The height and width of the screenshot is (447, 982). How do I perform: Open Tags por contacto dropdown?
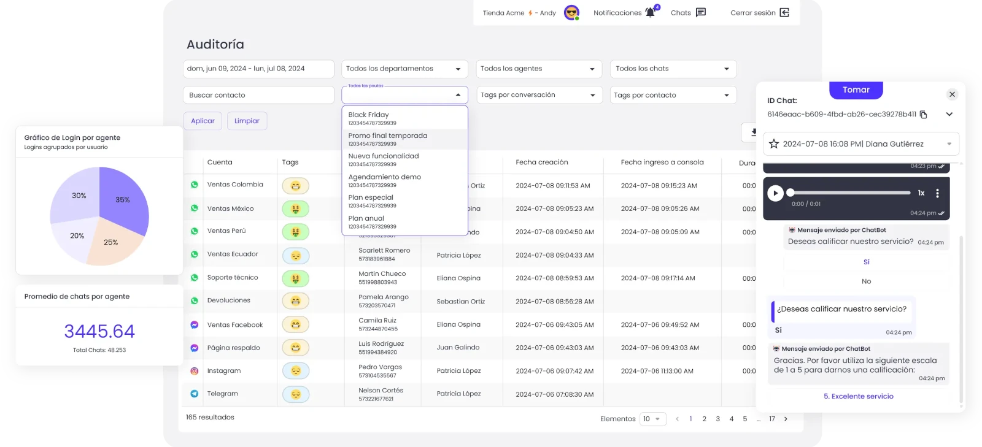coord(673,95)
